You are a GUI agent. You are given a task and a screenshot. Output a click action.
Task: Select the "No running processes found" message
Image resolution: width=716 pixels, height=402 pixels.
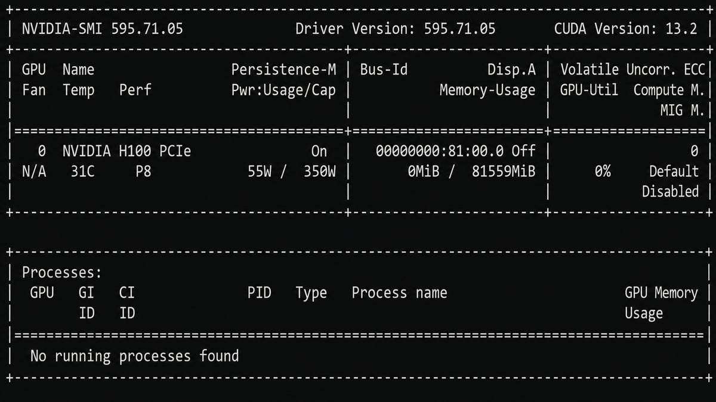coord(135,356)
